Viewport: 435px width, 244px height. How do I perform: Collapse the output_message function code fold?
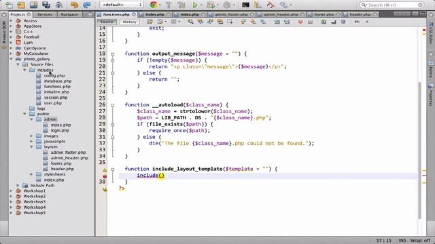pos(112,54)
